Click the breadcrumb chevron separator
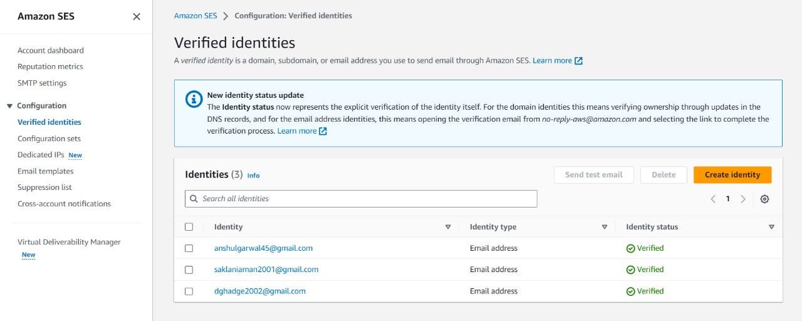The width and height of the screenshot is (802, 321). pos(226,16)
